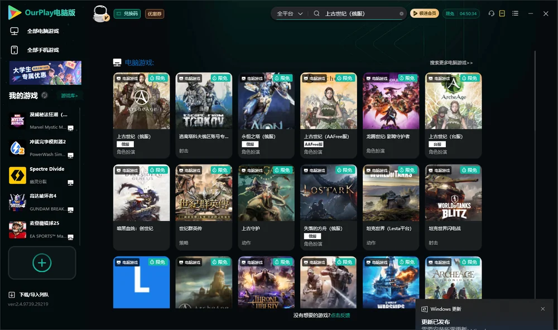558x330 pixels.
Task: Open the 暗黑血统: 创世纪 card
Action: (141, 207)
